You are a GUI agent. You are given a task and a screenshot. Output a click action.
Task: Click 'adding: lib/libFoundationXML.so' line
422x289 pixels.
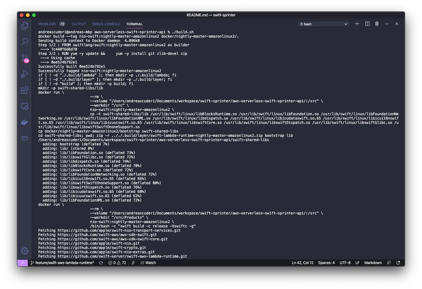tap(92, 200)
